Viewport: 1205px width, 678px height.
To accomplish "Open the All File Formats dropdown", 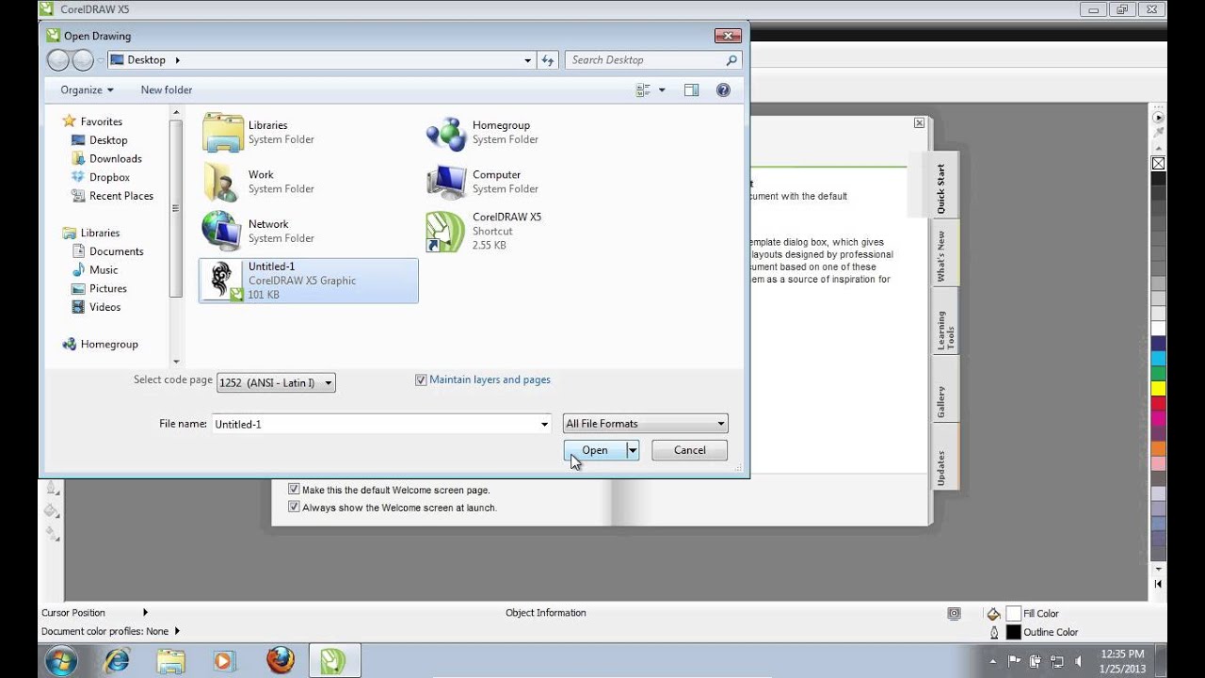I will (x=645, y=424).
